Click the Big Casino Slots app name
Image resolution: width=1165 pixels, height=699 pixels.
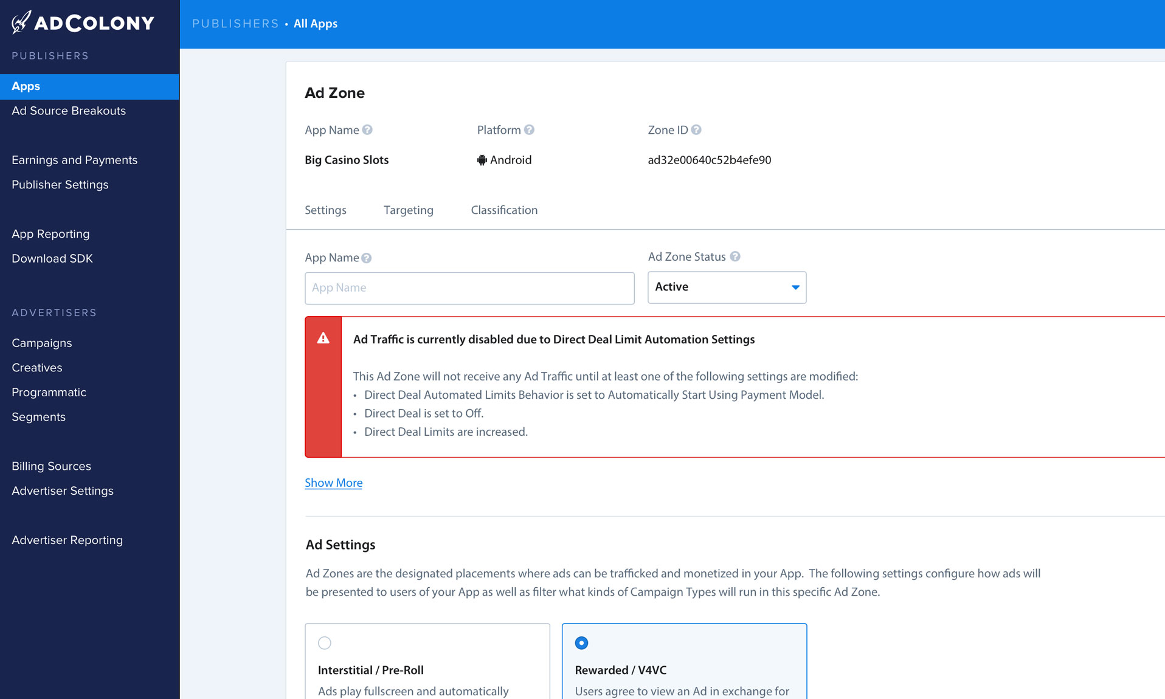click(x=347, y=160)
